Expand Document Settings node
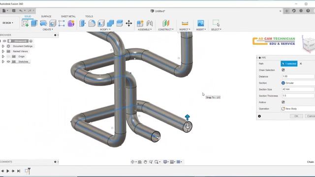 pyautogui.click(x=3, y=46)
